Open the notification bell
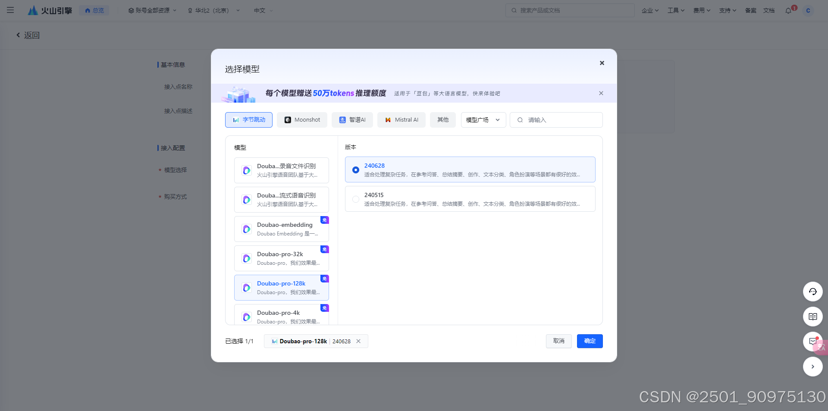Viewport: 828px width, 411px height. pos(789,10)
